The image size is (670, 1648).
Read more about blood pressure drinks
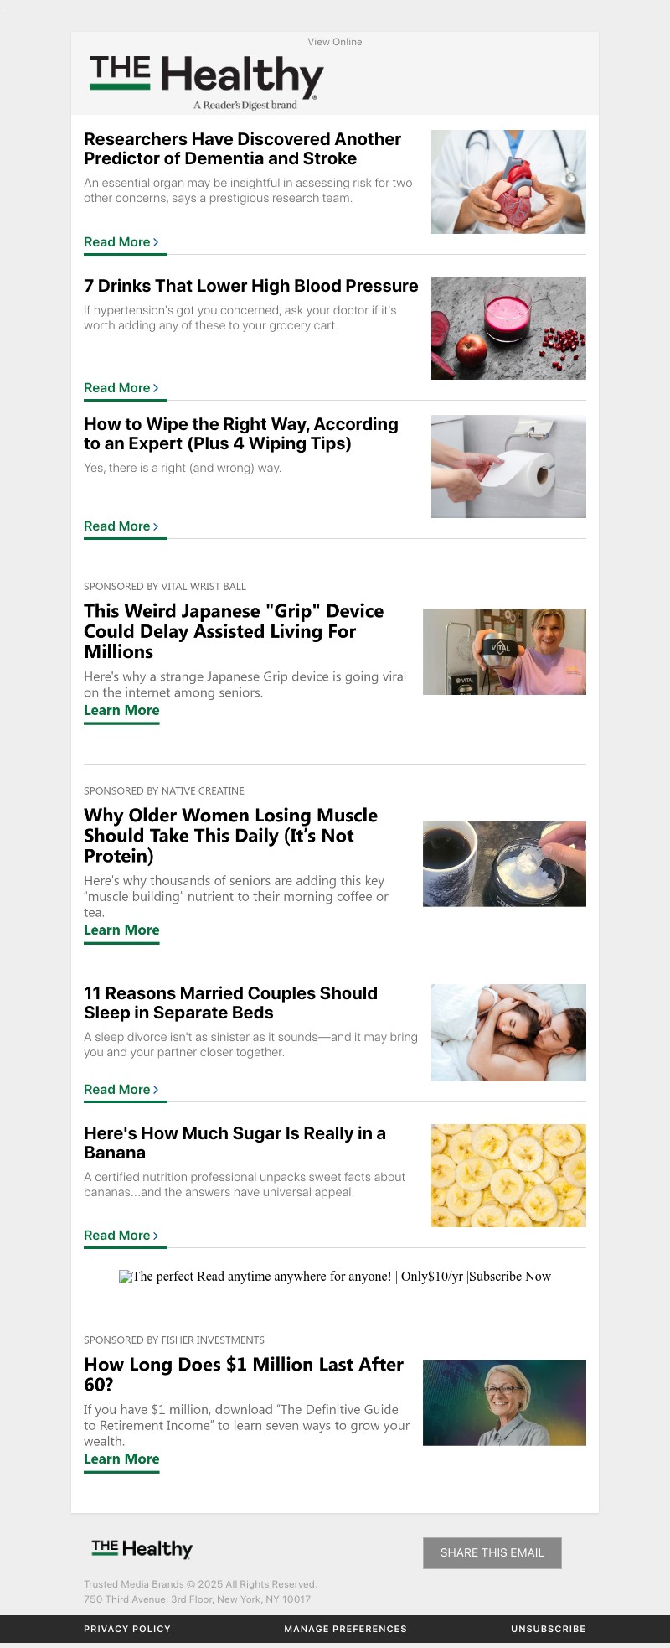[x=121, y=388]
